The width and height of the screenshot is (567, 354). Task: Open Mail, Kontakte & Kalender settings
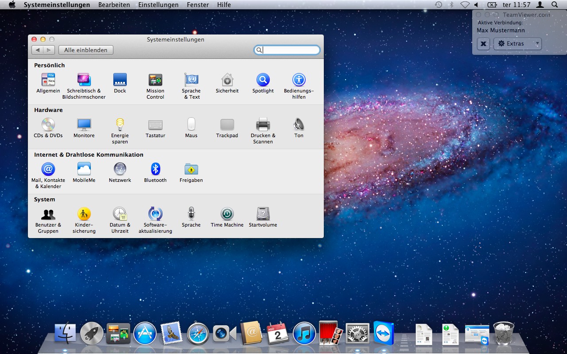[x=48, y=176]
